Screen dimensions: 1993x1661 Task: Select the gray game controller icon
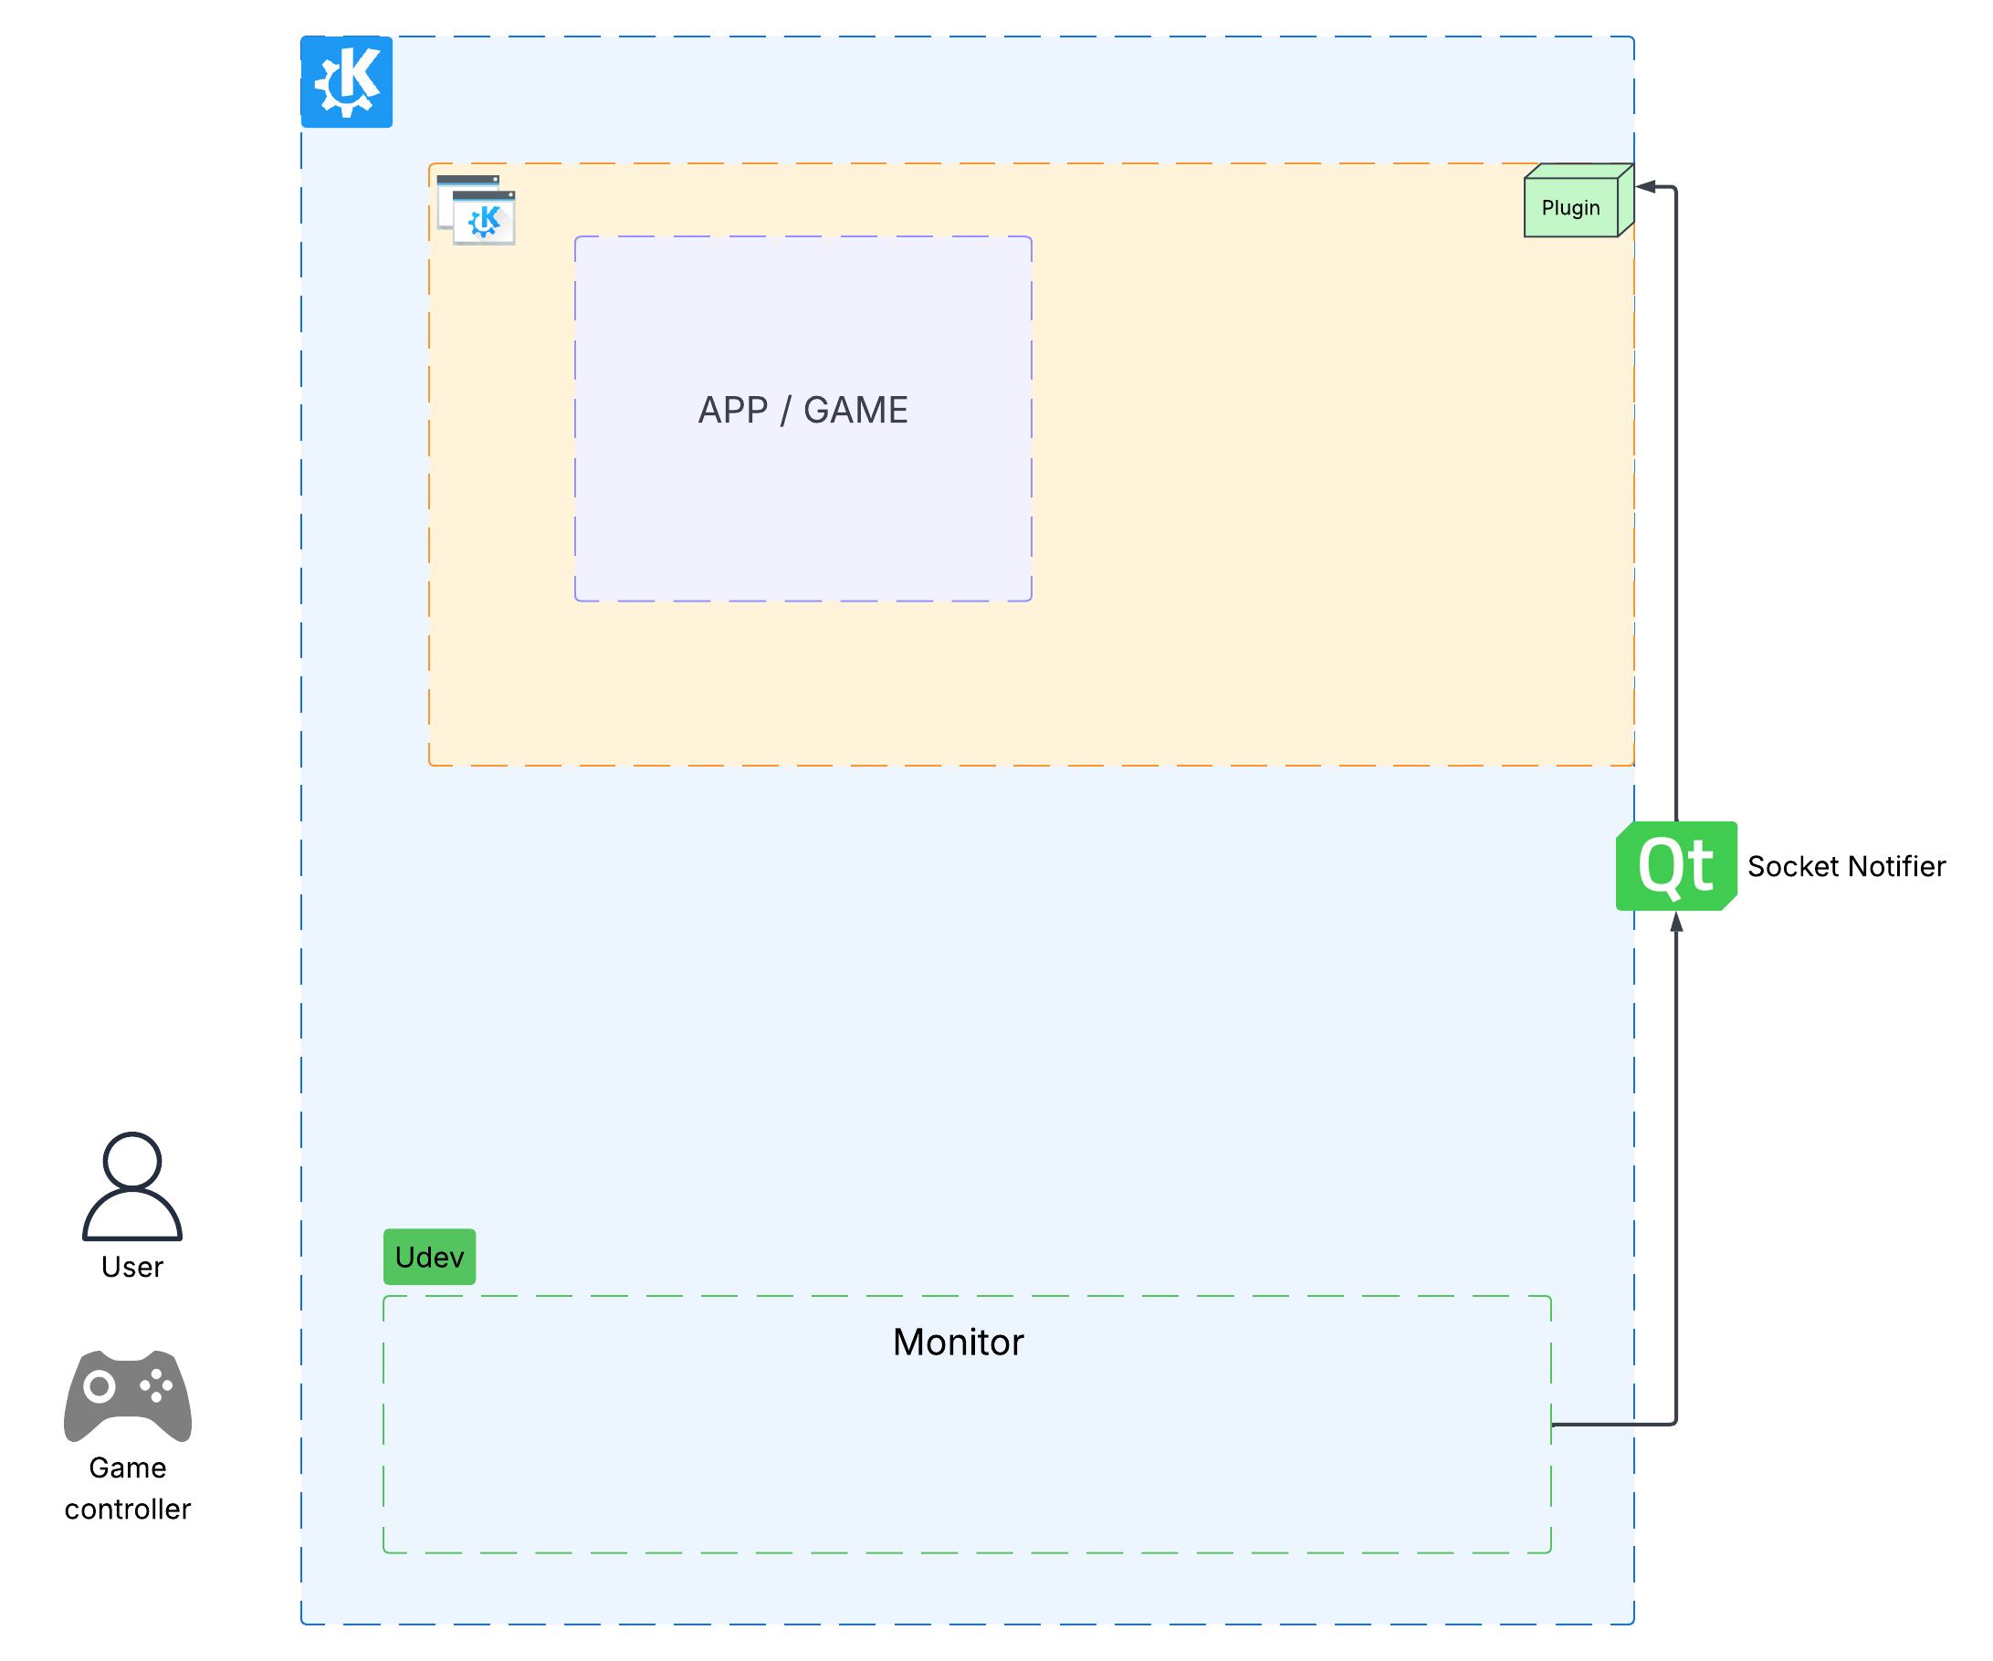click(128, 1395)
